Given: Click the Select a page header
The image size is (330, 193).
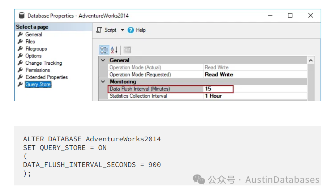Looking at the screenshot, I should (32, 27).
